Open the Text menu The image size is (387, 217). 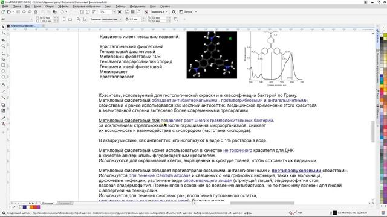[108, 7]
